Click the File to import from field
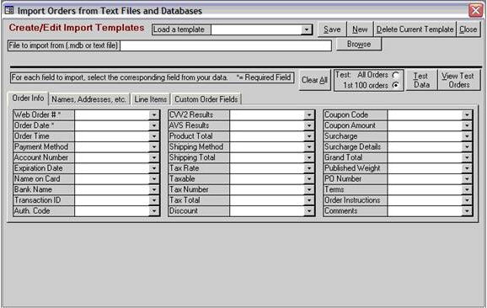Screen dimensions: 487x308 pos(226,45)
